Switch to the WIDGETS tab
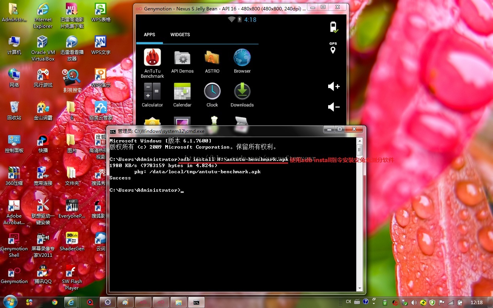 click(x=180, y=35)
